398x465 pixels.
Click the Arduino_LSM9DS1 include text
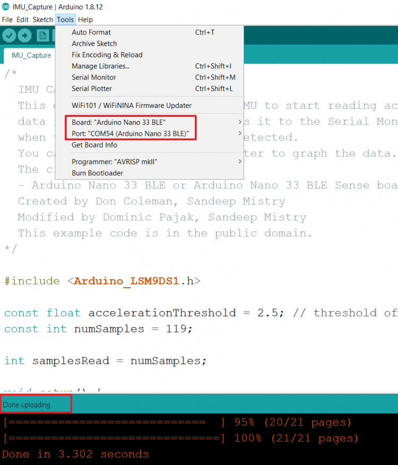tap(126, 281)
